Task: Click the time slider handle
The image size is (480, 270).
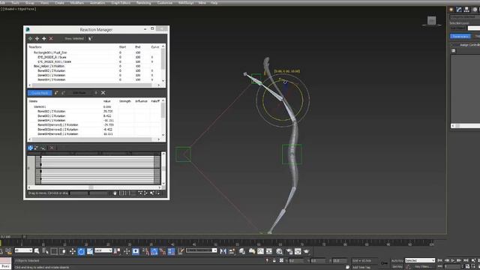Action: click(x=11, y=237)
